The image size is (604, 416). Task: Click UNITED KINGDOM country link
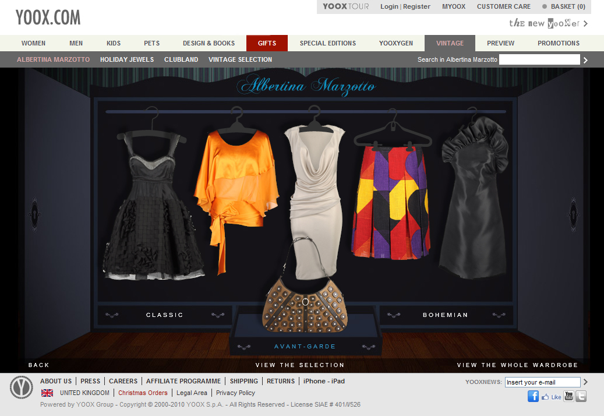click(84, 393)
